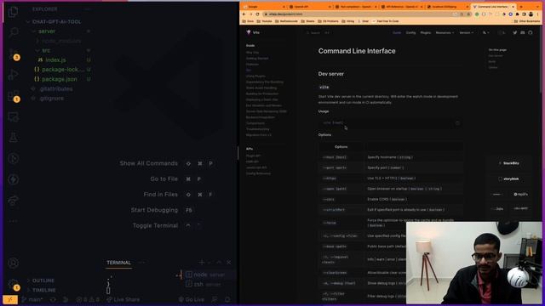Copy the vite usage code snippet

[457, 122]
